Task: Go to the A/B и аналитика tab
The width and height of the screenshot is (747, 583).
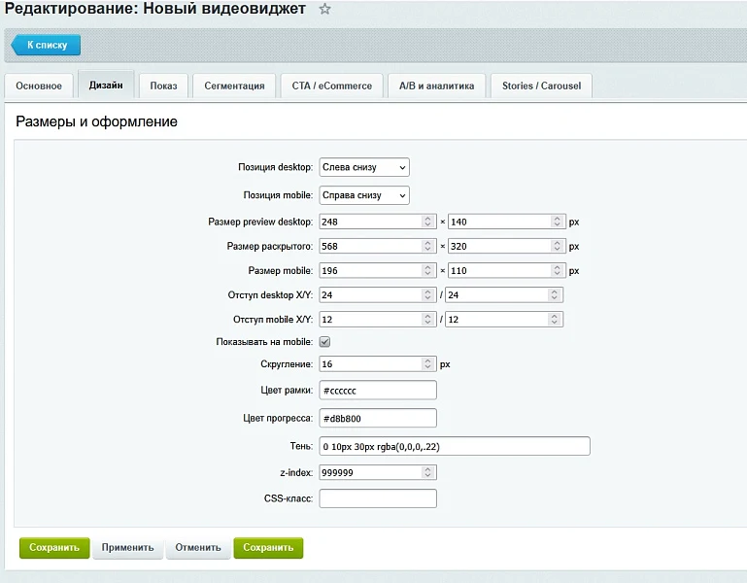Action: 436,86
